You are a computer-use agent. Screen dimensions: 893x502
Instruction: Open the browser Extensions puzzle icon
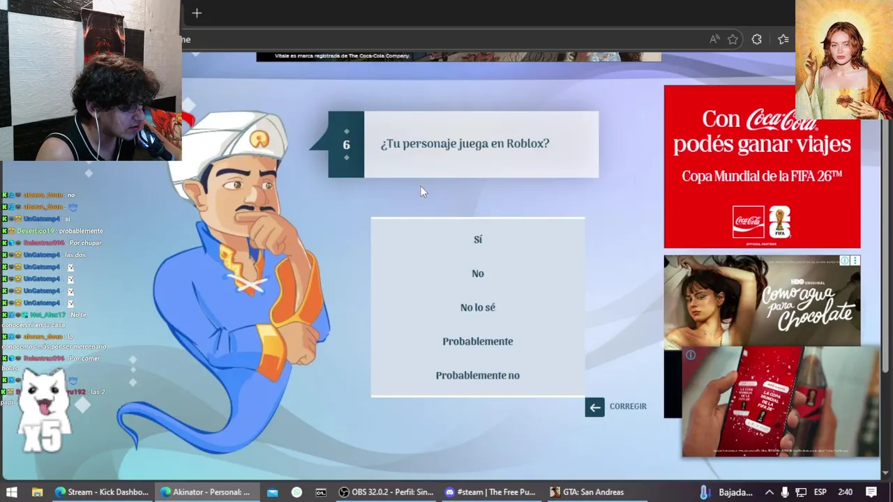757,40
